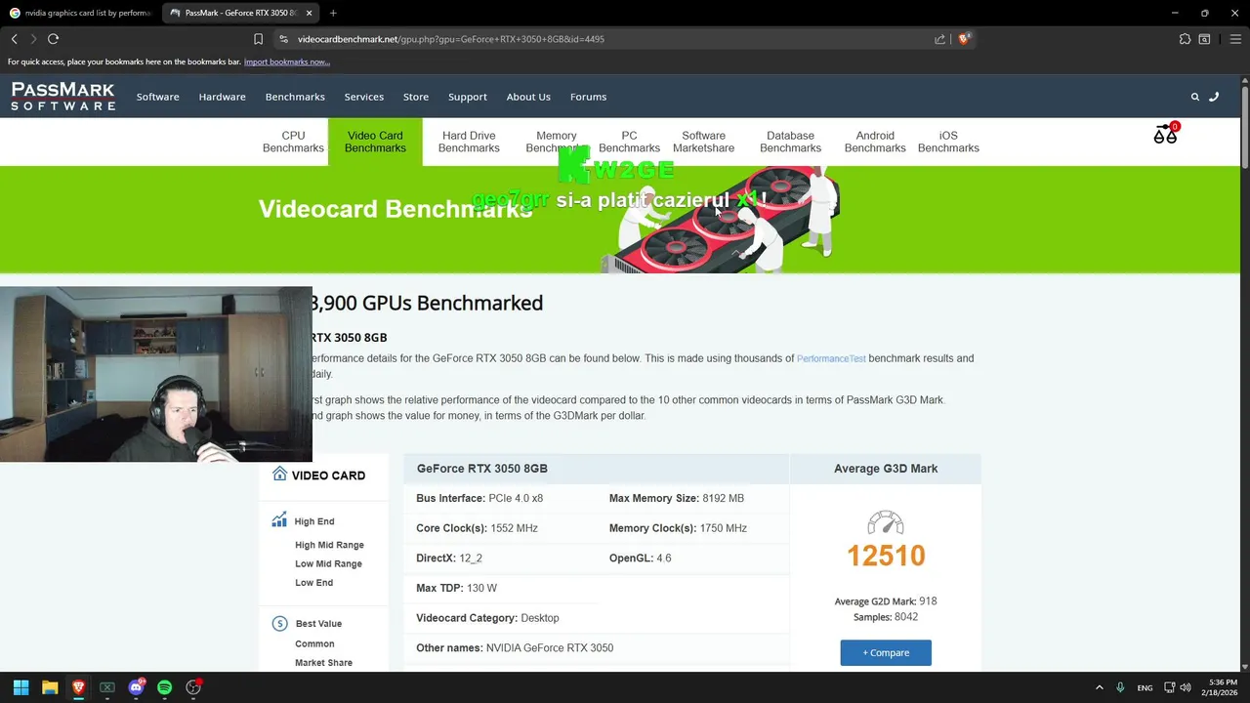Open Spotify from the taskbar
Screen dimensions: 1250x703
[165, 687]
